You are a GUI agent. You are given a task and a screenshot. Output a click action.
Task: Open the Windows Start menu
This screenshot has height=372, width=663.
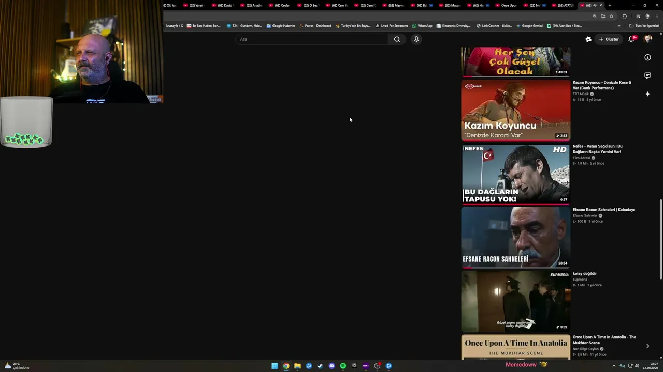275,366
